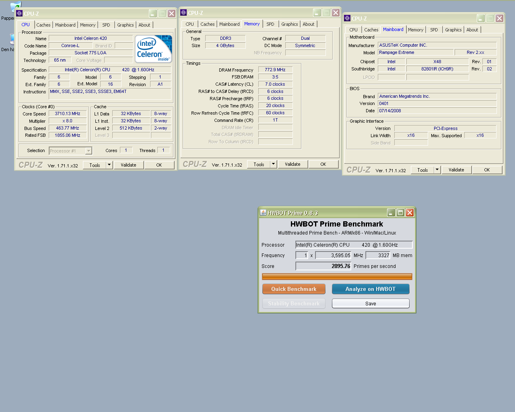Click CPU-Z title icon in Memory window

(x=183, y=12)
